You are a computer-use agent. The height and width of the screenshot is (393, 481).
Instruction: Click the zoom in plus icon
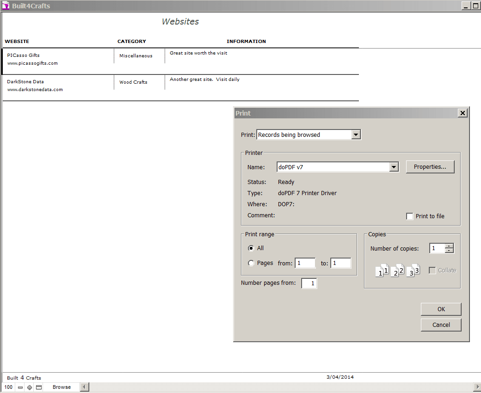click(x=30, y=387)
